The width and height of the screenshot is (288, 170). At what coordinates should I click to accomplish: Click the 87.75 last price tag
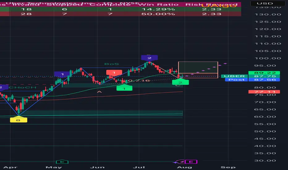pos(264,76)
